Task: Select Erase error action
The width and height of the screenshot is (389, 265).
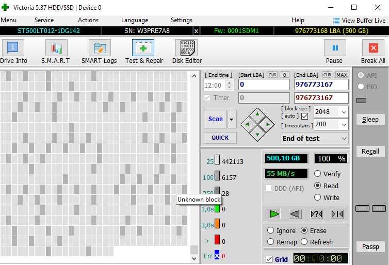Action: pyautogui.click(x=304, y=230)
